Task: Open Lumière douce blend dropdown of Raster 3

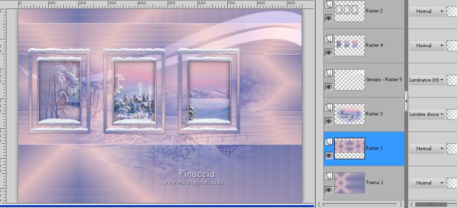Action: coord(427,114)
